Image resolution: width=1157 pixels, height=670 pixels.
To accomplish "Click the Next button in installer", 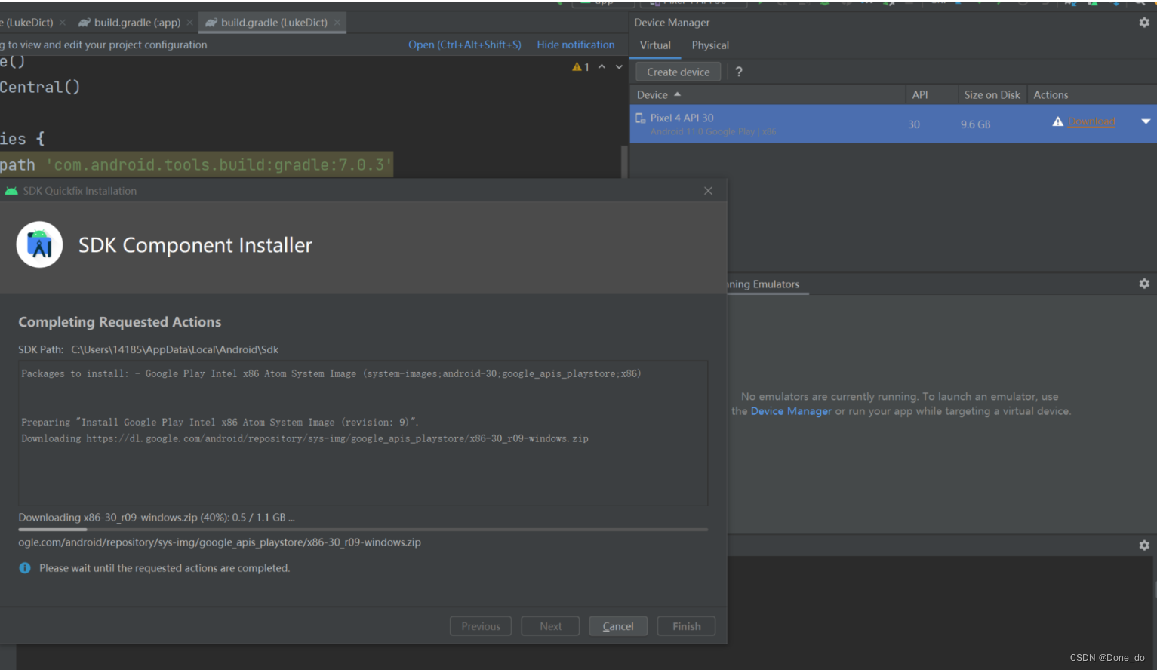I will click(x=551, y=626).
